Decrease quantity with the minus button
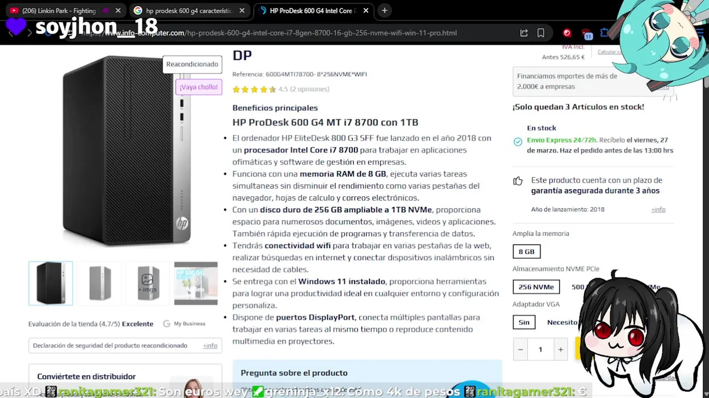709x398 pixels. (x=521, y=349)
